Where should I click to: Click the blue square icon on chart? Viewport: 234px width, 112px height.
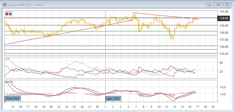[10, 14]
